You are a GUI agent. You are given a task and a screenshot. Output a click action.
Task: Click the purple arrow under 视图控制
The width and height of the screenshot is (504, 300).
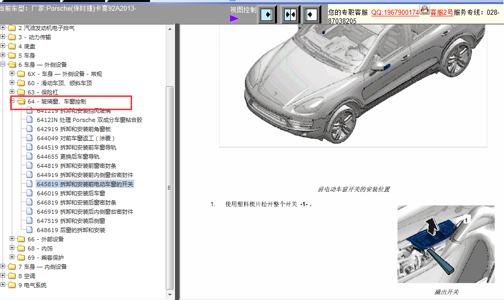235,19
